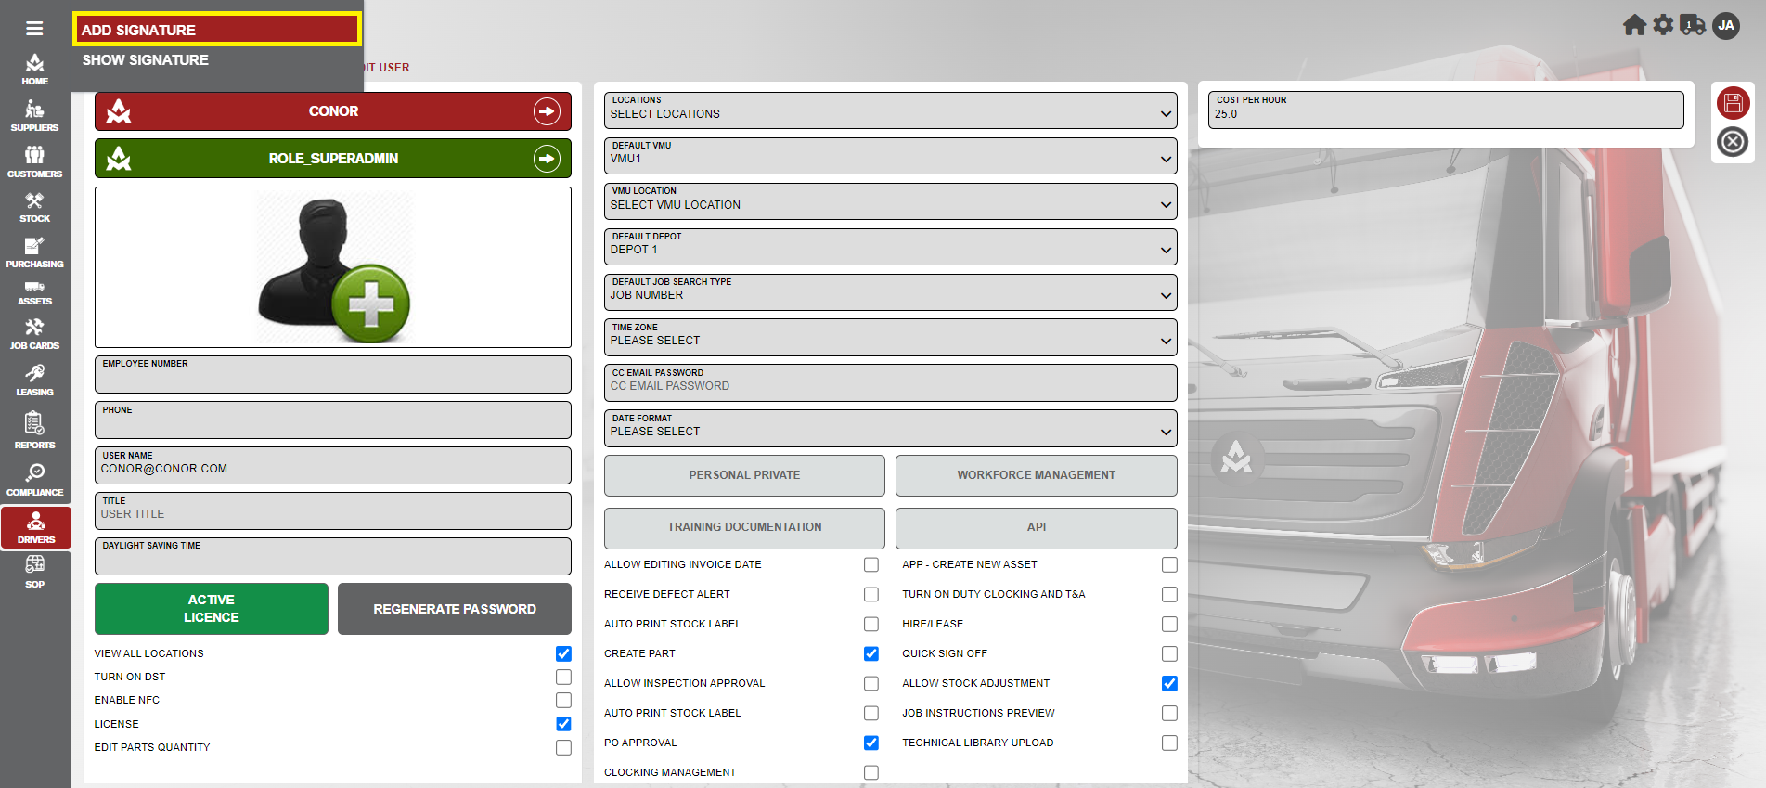Enable Hire/Lease checkbox
Screen dimensions: 1766x788
tap(1169, 624)
